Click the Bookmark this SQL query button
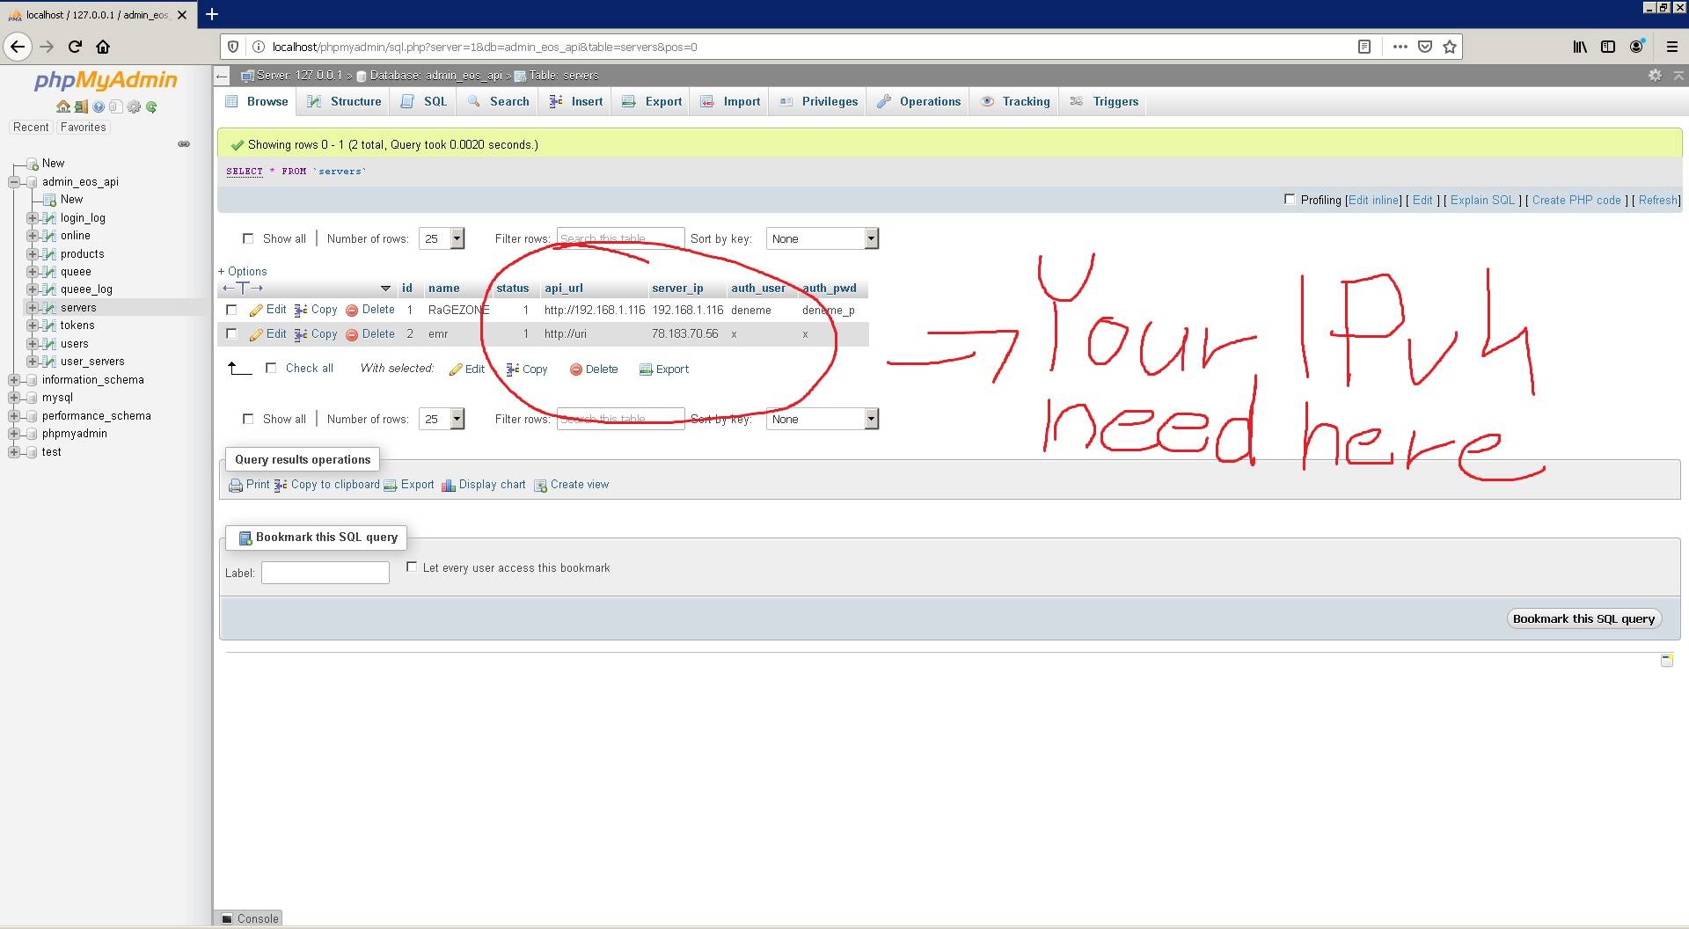 pos(1583,618)
